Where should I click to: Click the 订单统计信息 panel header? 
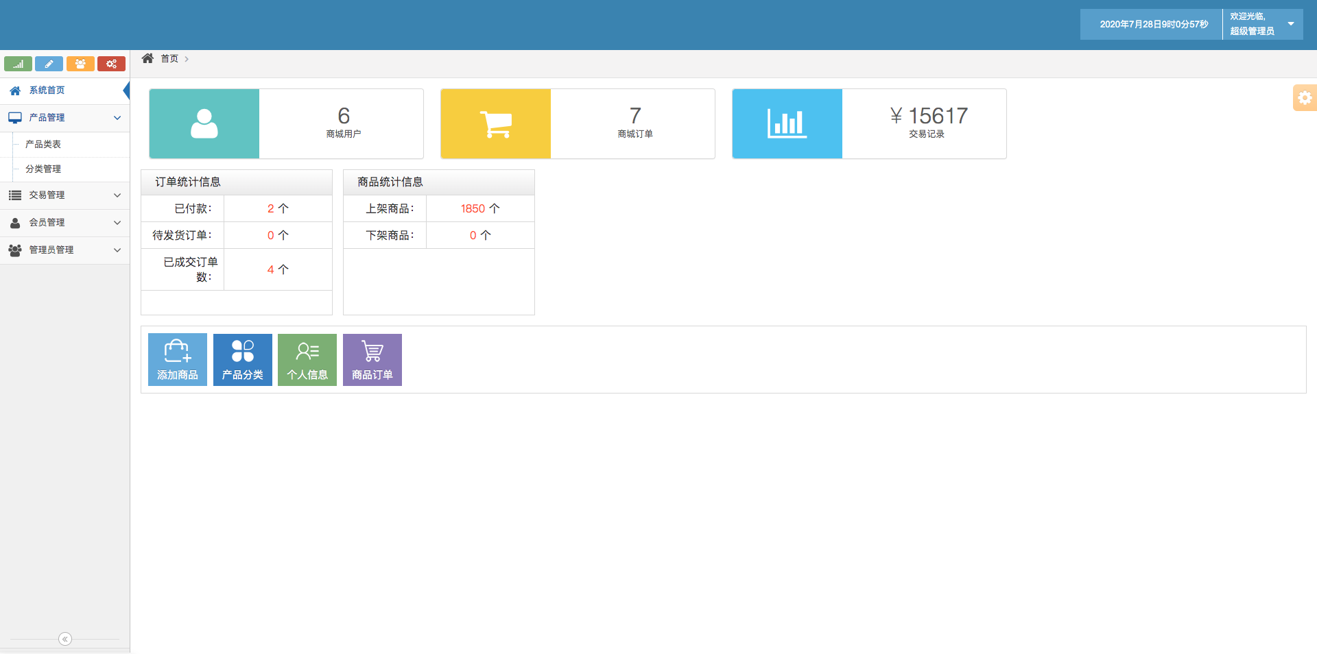pos(237,182)
